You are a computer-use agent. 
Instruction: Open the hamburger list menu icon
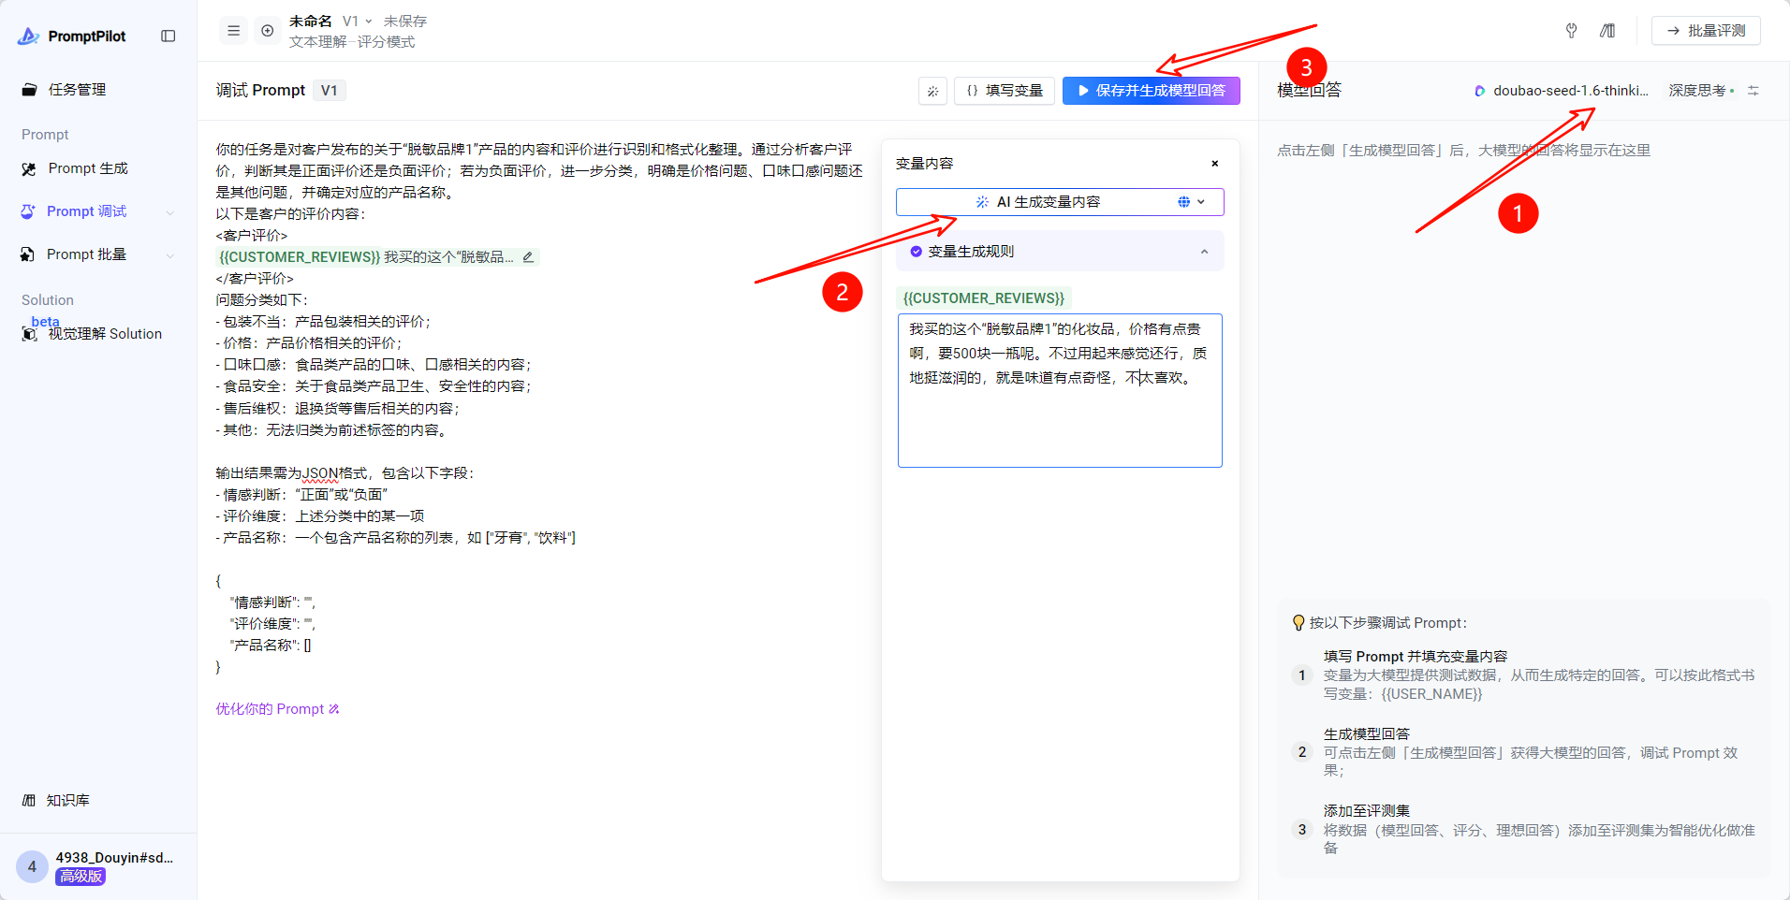[x=234, y=31]
